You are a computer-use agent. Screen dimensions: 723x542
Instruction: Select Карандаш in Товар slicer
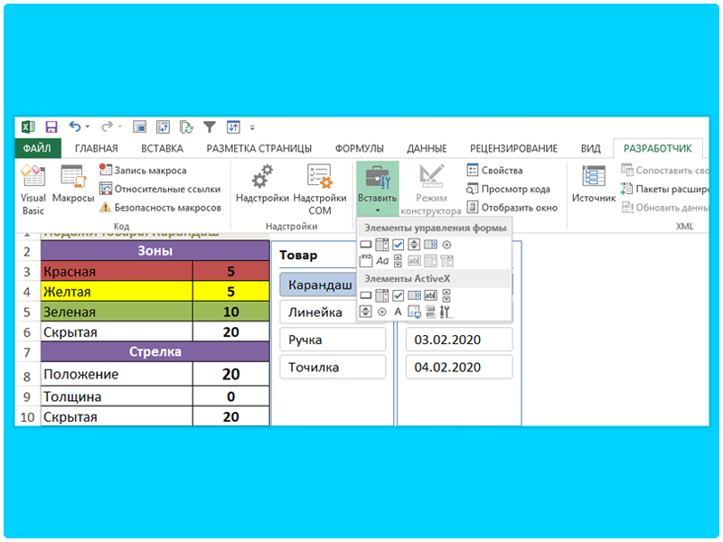[x=319, y=285]
